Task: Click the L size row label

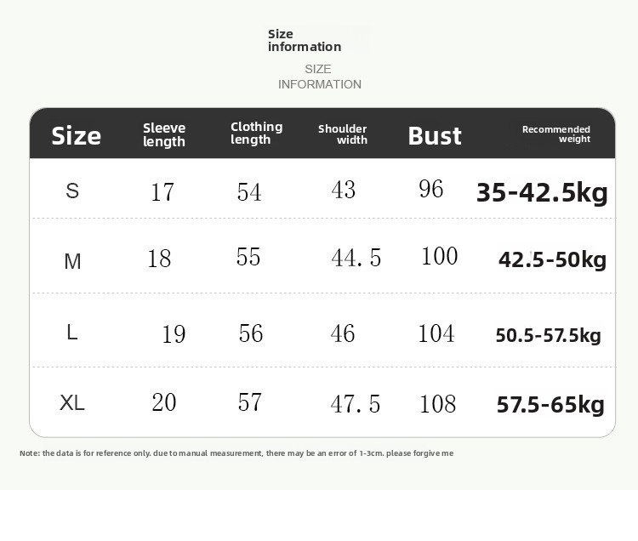Action: click(72, 333)
